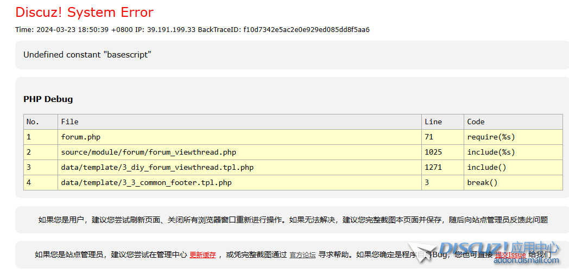Select the 3_diy_forum_viewthread.tpl.php cell
The image size is (569, 274).
pyautogui.click(x=157, y=168)
